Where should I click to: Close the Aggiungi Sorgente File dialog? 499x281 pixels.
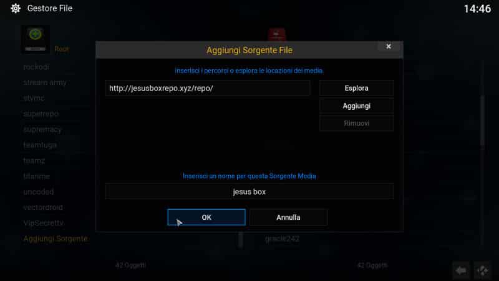pyautogui.click(x=389, y=46)
